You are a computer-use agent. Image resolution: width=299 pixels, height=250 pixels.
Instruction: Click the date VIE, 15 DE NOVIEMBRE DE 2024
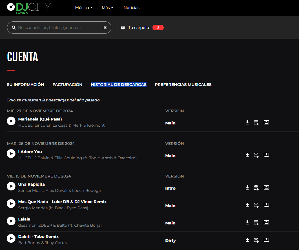[x=39, y=176]
